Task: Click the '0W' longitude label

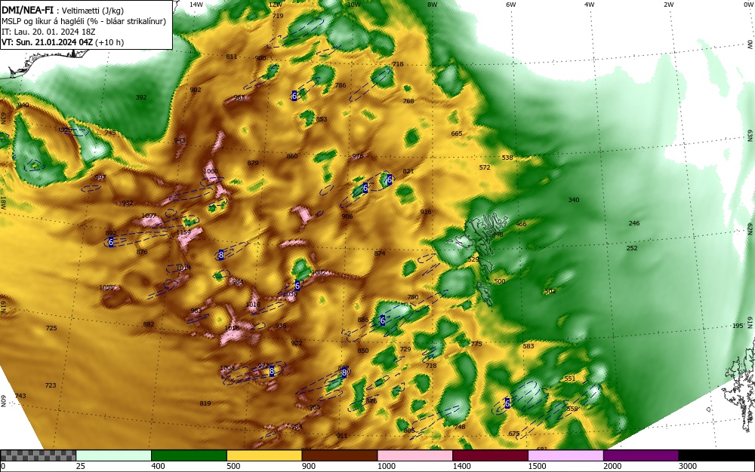Action: click(747, 5)
